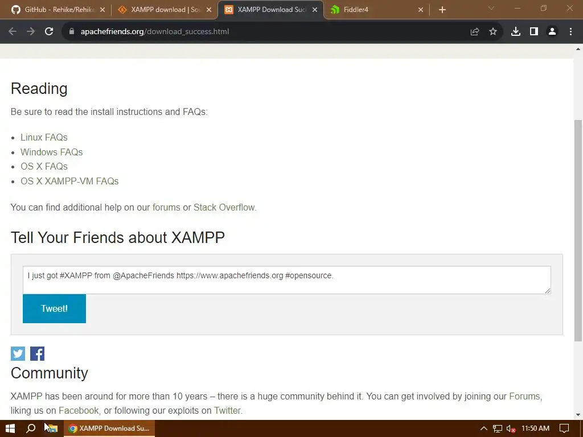Visit the forums help link
583x437 pixels.
pyautogui.click(x=166, y=207)
